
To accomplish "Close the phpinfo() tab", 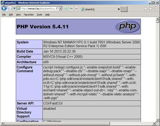I will click(x=119, y=9).
